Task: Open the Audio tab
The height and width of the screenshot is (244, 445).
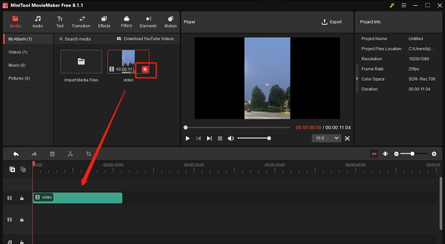Action: point(38,22)
